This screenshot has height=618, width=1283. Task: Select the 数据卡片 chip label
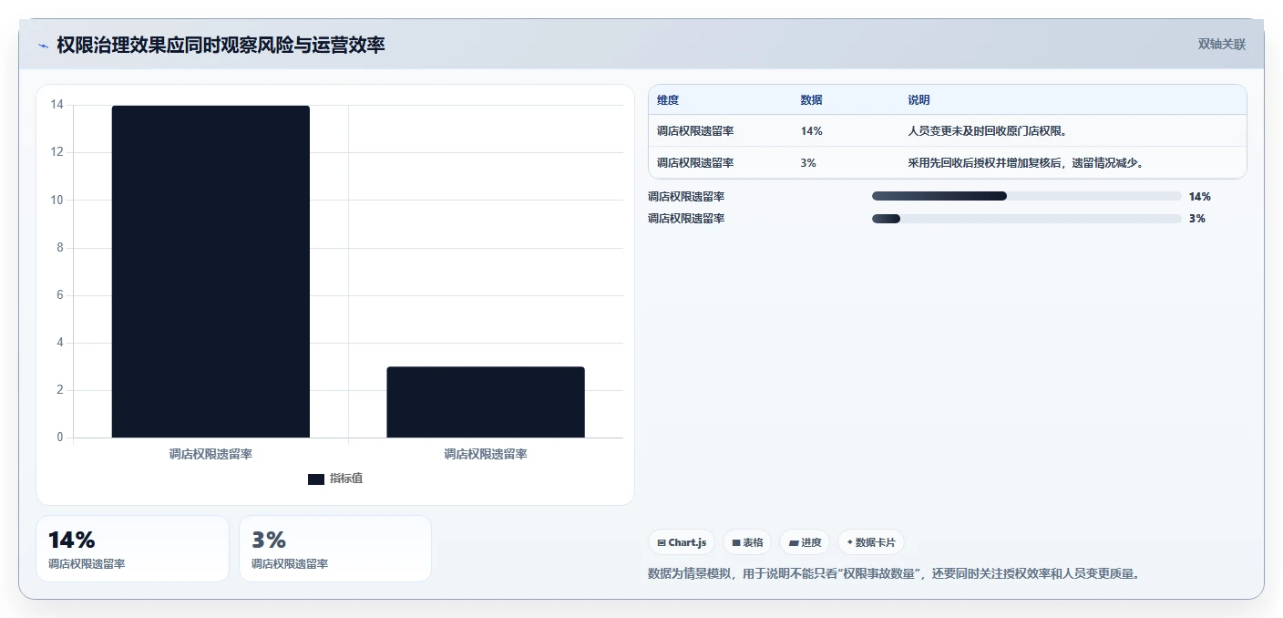(x=876, y=542)
